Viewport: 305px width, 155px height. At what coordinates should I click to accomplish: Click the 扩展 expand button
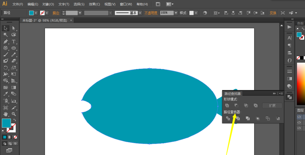pos(272,105)
